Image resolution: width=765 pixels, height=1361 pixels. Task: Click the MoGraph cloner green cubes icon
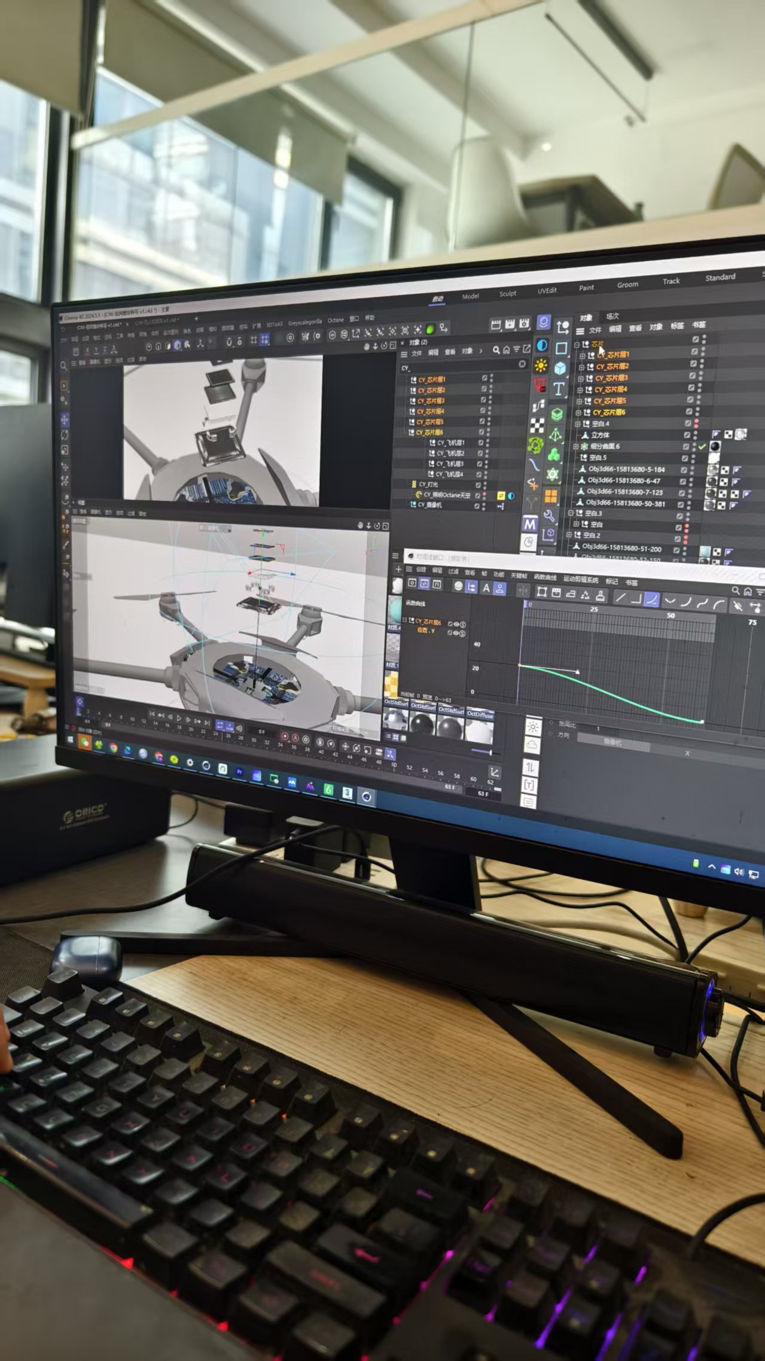pos(554,455)
